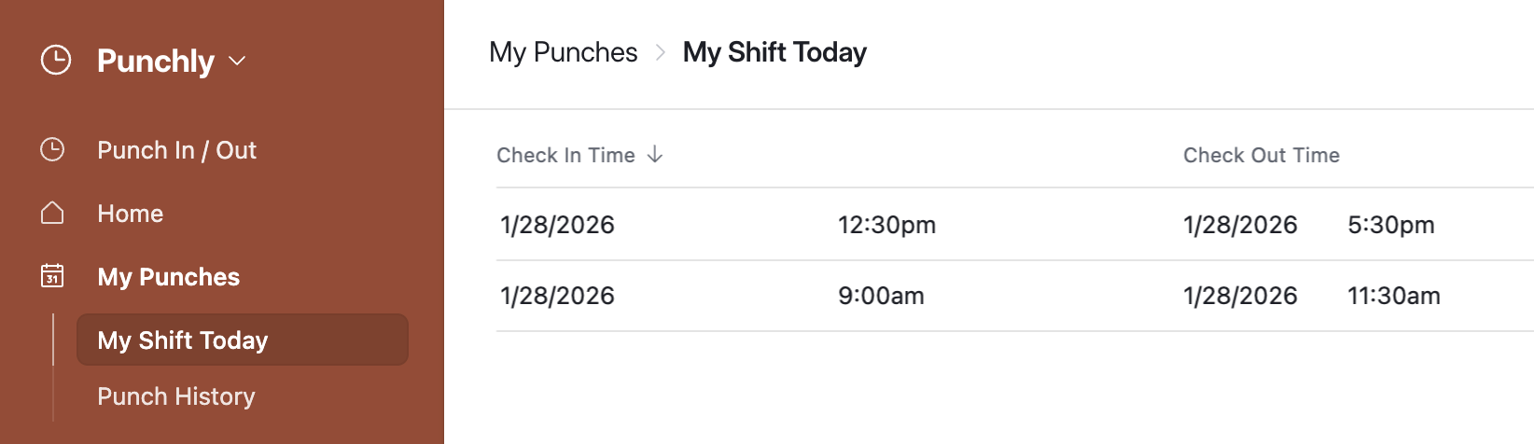Screen dimensions: 1534x444
Task: Collapse the My Punches sidebar section
Action: point(168,277)
